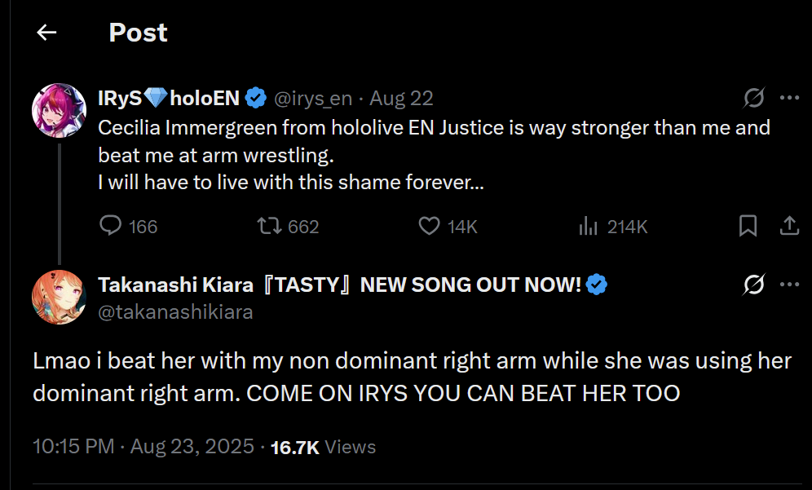Go back using the arrow icon
This screenshot has height=490, width=812.
(46, 33)
